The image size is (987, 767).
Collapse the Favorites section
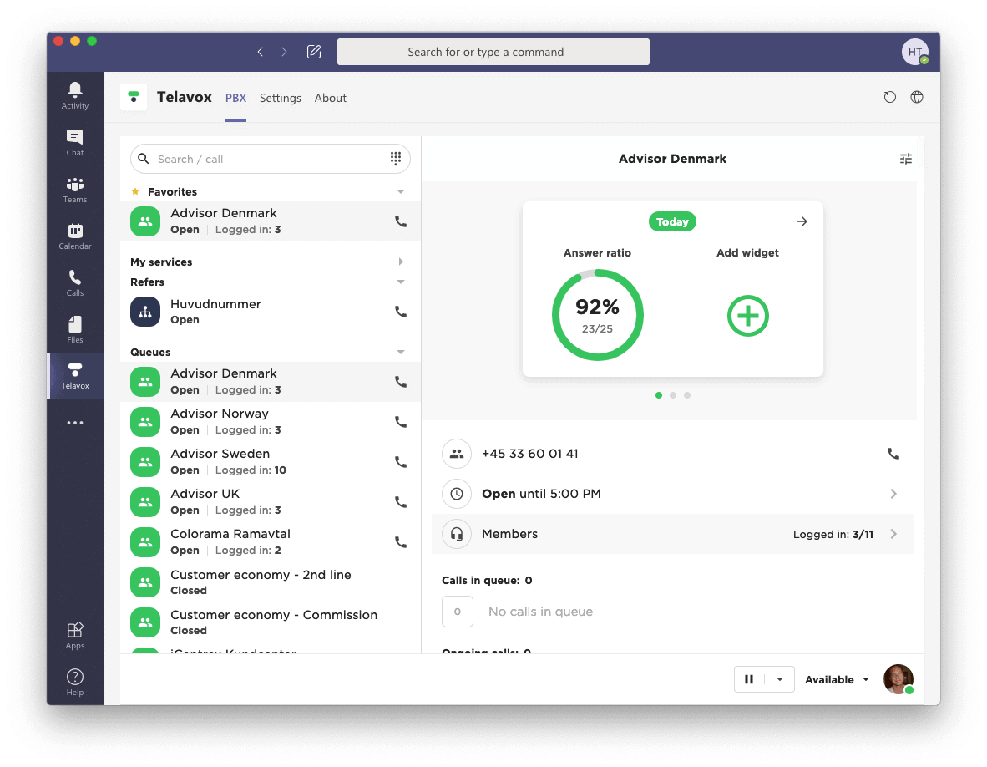(x=400, y=191)
